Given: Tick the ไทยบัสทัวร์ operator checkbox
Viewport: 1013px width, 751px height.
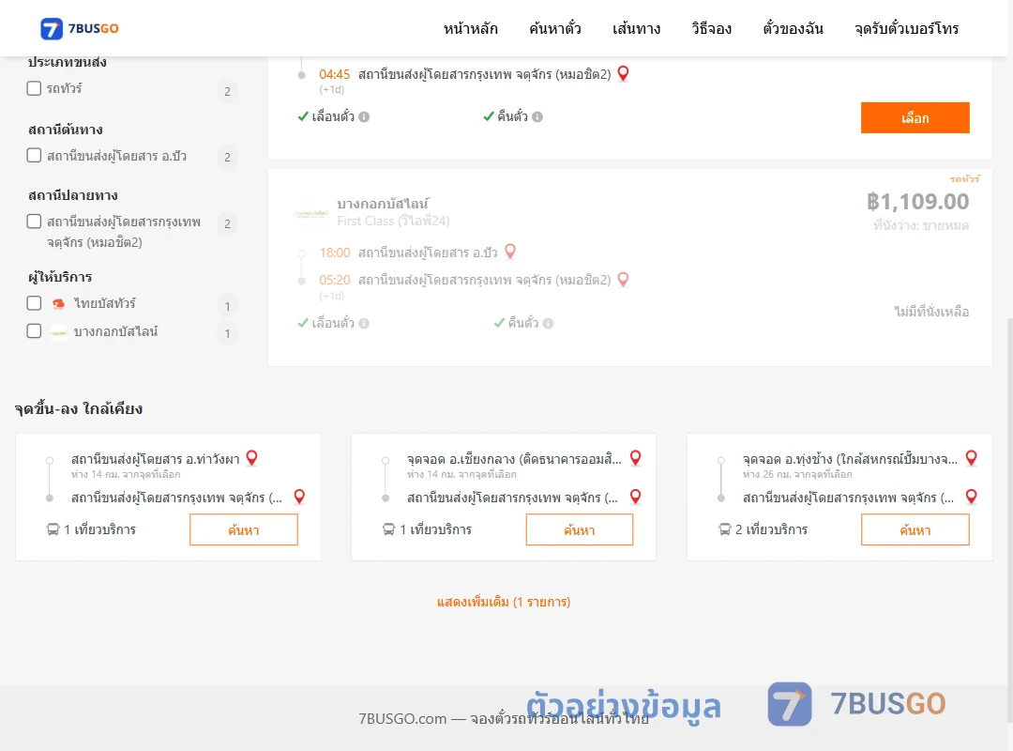Looking at the screenshot, I should [x=35, y=302].
